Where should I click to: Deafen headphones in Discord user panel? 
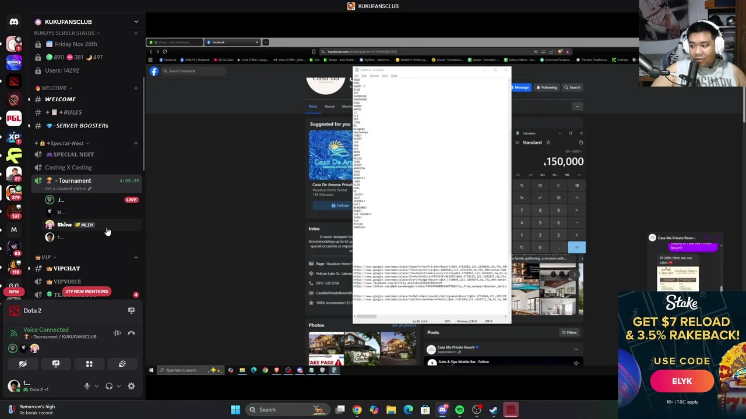109,386
